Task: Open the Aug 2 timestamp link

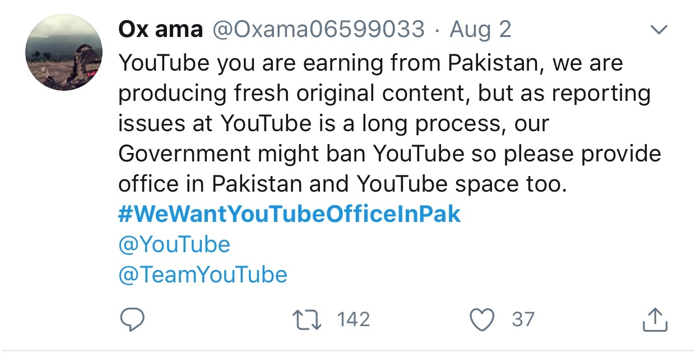Action: [480, 29]
